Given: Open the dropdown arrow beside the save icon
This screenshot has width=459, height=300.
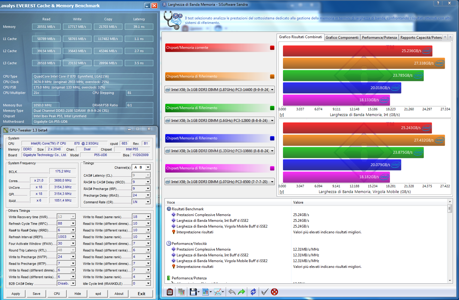Looking at the screenshot, I should click(x=198, y=292).
